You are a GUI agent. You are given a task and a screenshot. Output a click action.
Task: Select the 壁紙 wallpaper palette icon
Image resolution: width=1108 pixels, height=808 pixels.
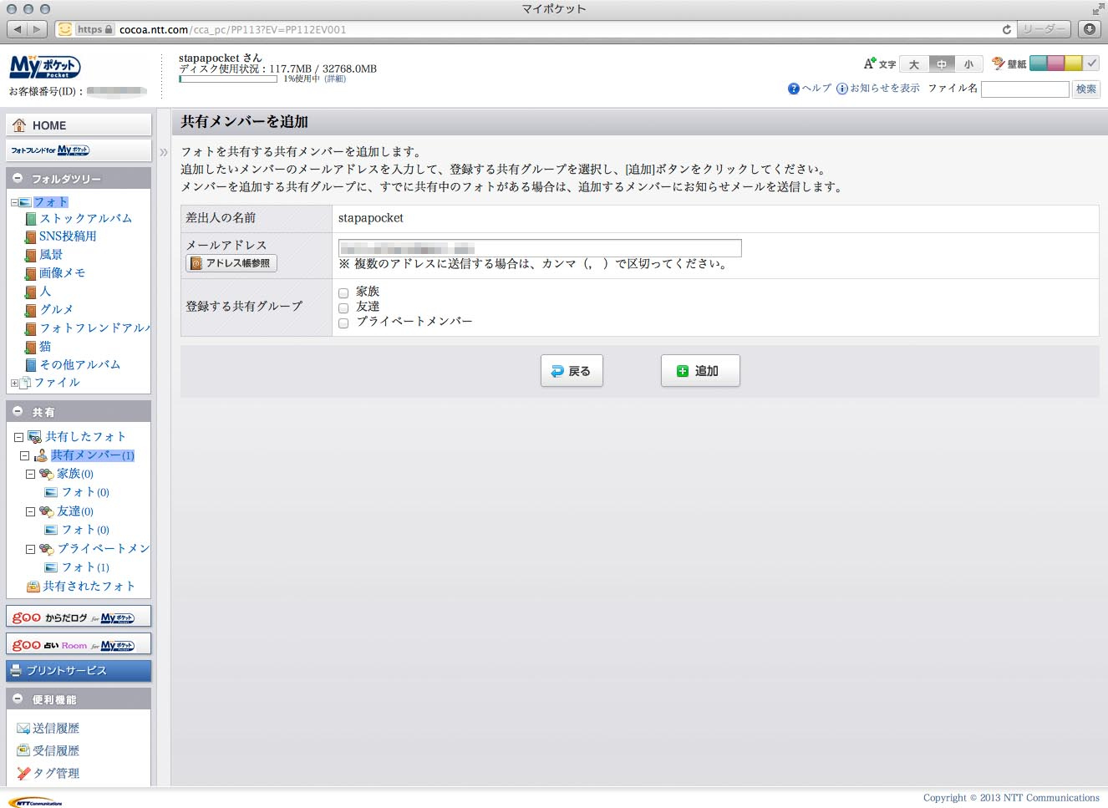pyautogui.click(x=998, y=63)
